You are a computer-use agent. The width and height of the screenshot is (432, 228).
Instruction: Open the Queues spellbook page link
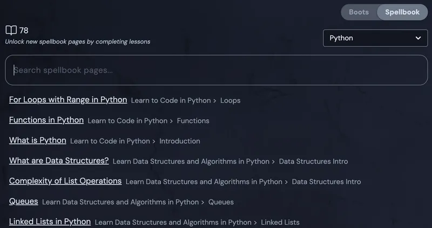click(x=24, y=202)
